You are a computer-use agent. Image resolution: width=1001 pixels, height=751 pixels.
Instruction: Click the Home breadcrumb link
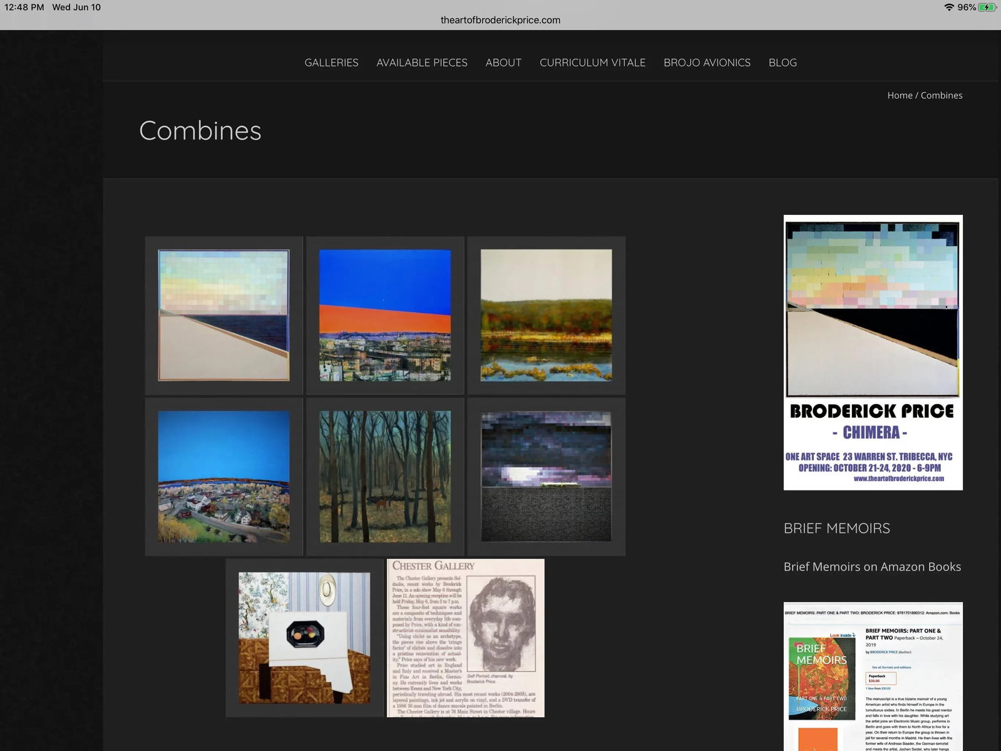pyautogui.click(x=900, y=95)
